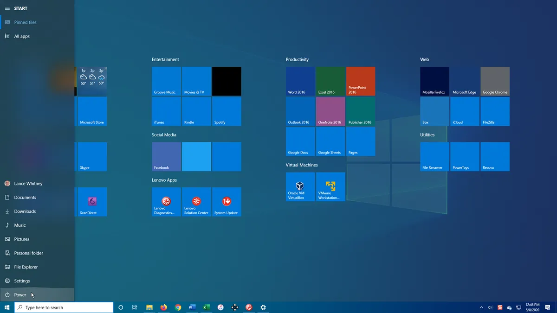Open Task View from the taskbar
557x313 pixels.
(135, 307)
